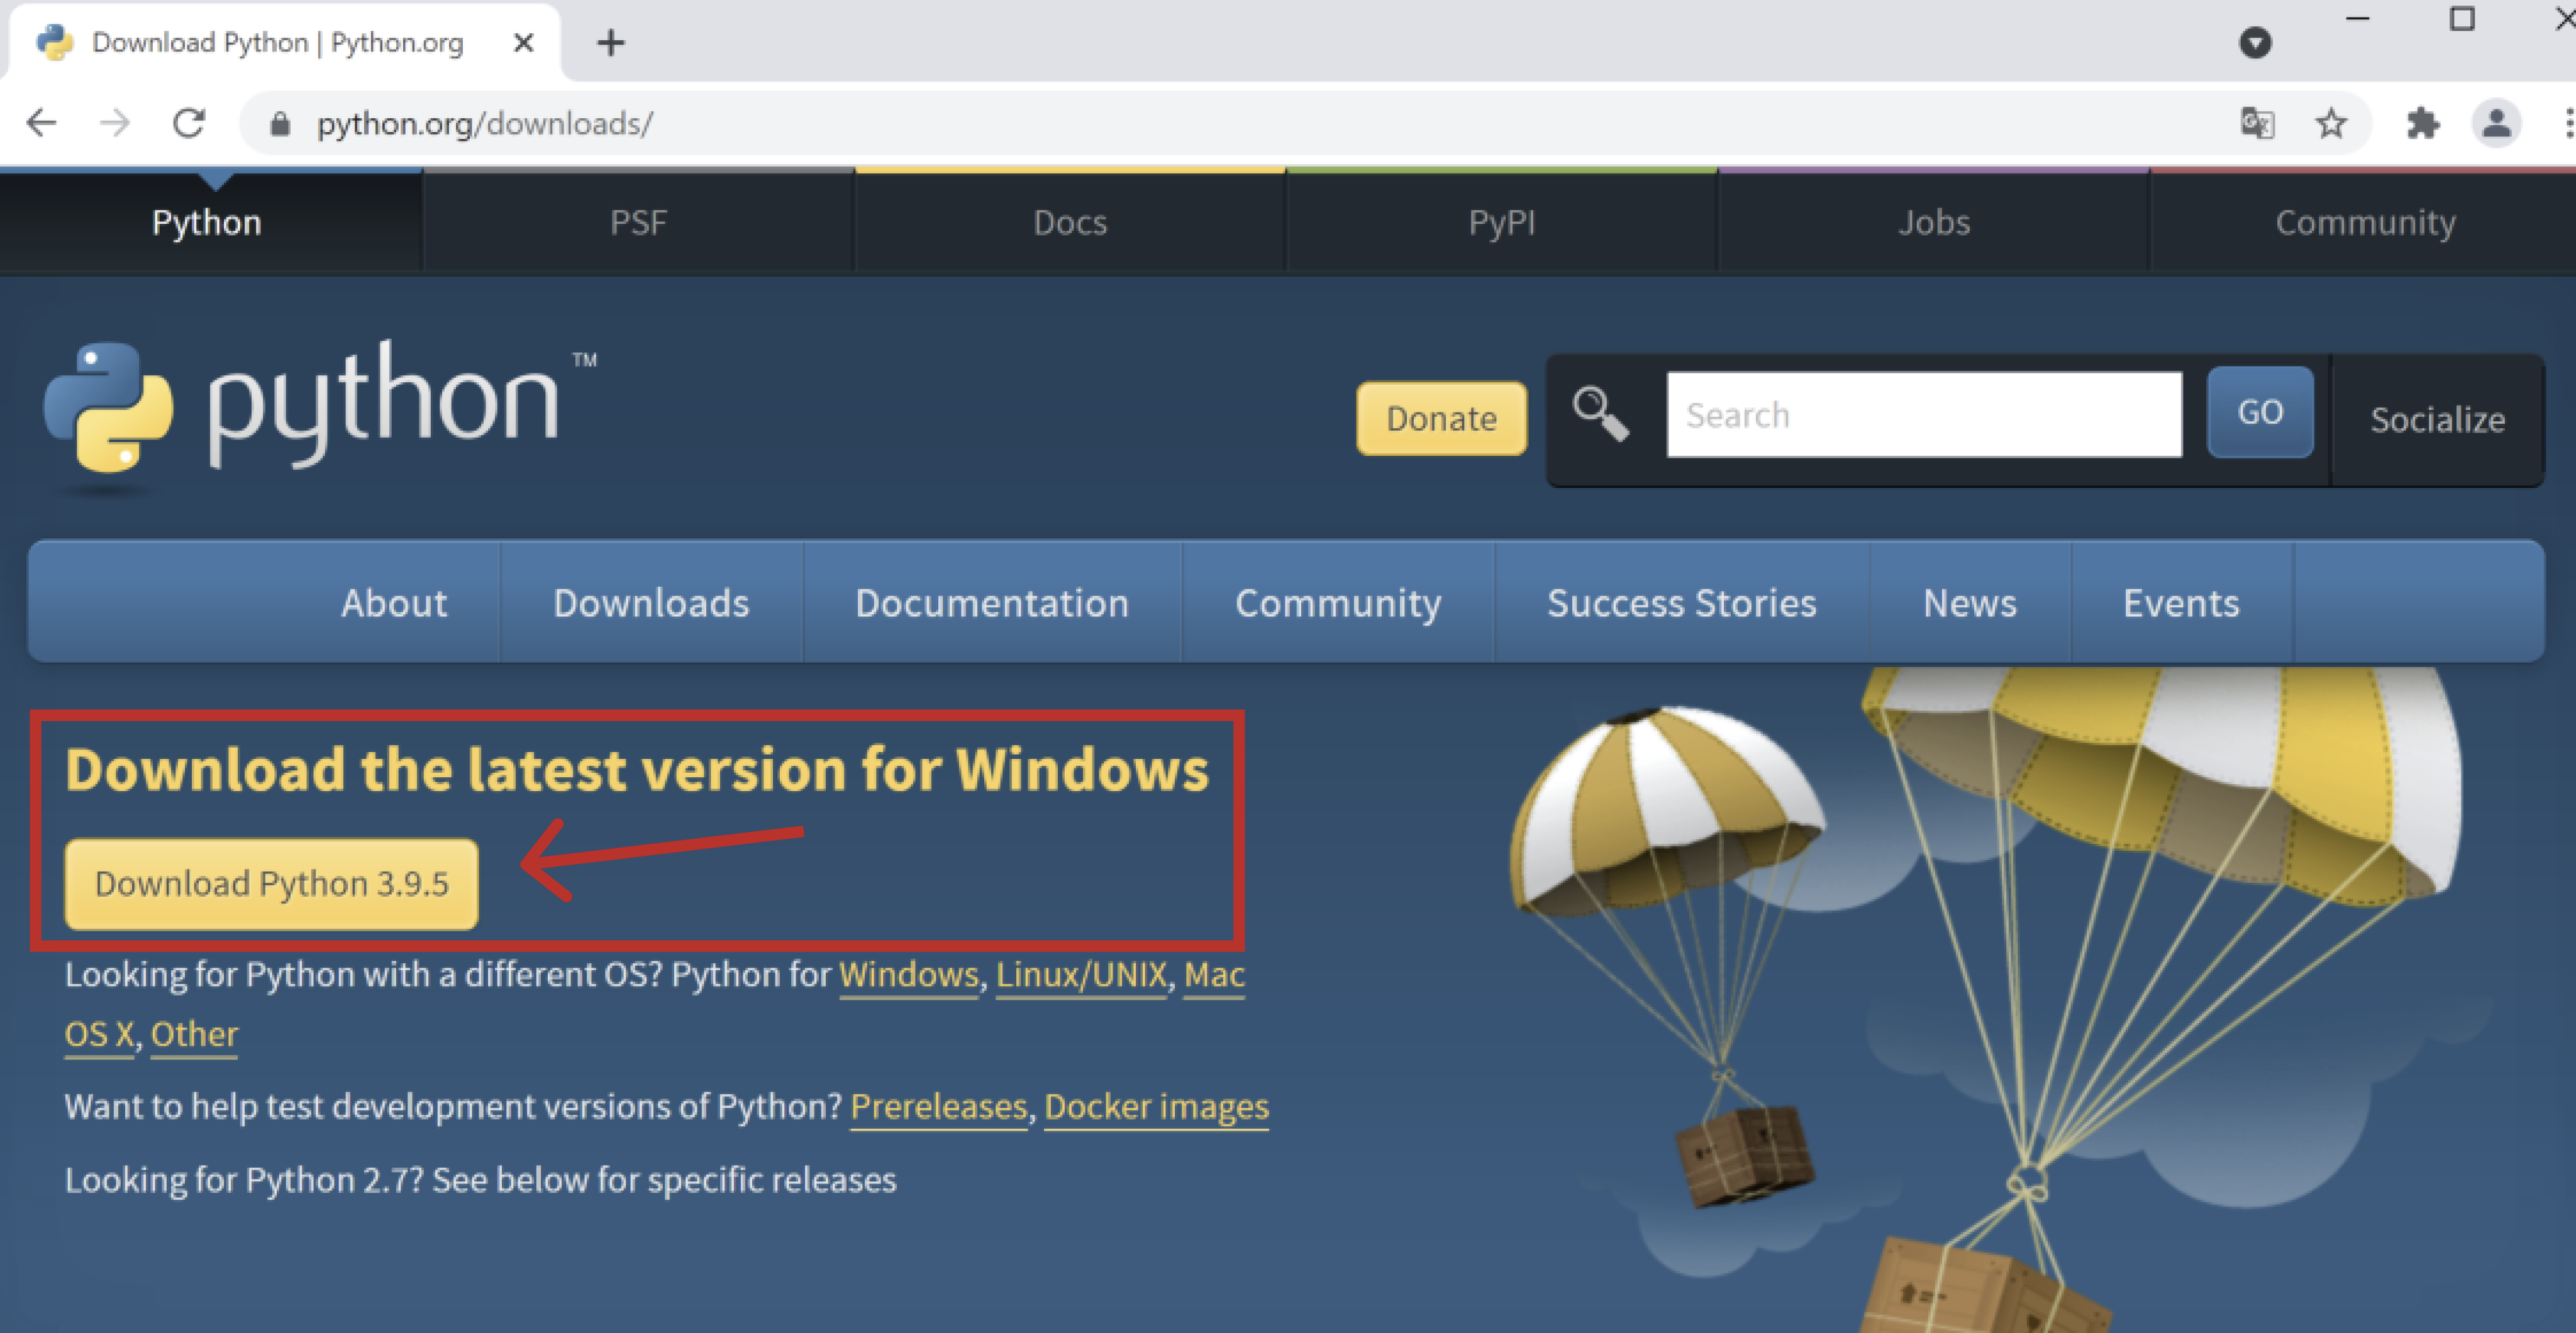Open the About menu item
This screenshot has height=1333, width=2576.
click(394, 603)
